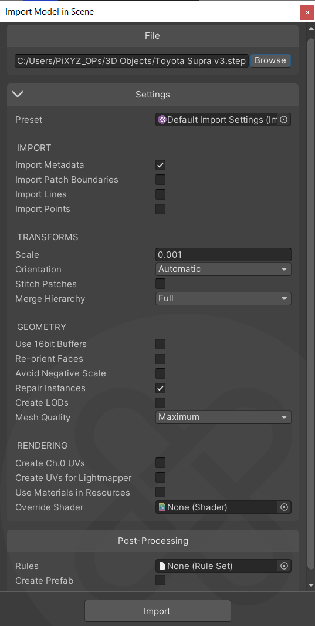Open the Orientation dropdown

[223, 269]
